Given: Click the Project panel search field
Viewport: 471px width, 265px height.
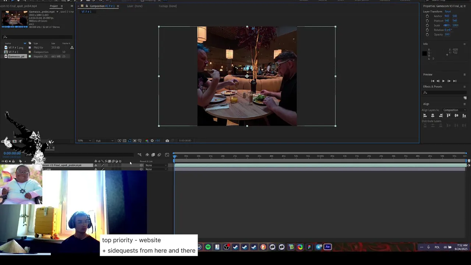Looking at the screenshot, I should 37,37.
